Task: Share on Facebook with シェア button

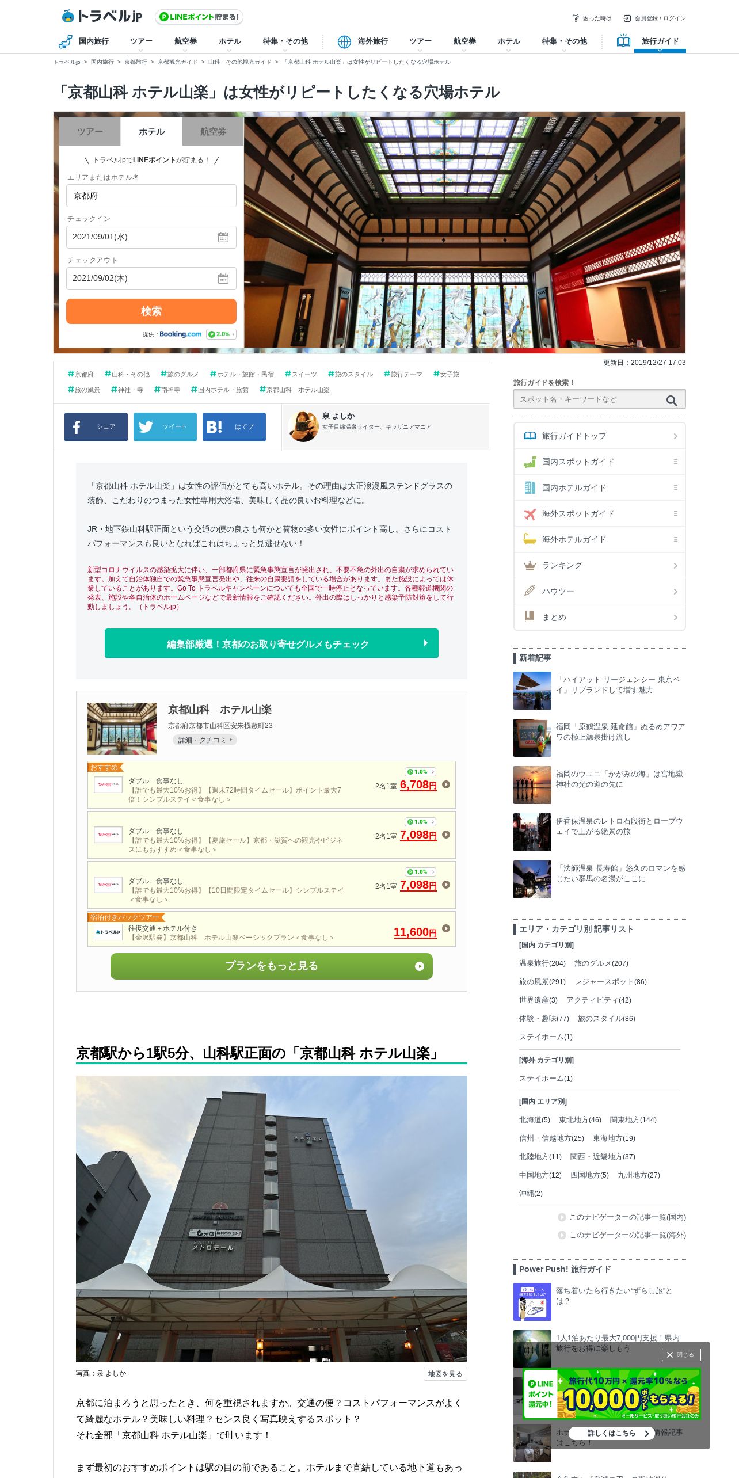Action: [96, 427]
